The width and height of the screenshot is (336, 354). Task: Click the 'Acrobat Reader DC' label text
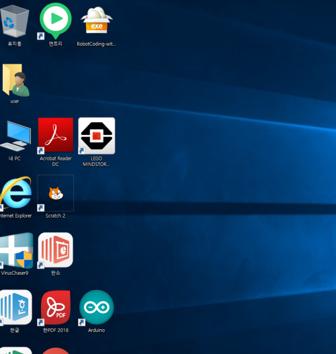(56, 161)
